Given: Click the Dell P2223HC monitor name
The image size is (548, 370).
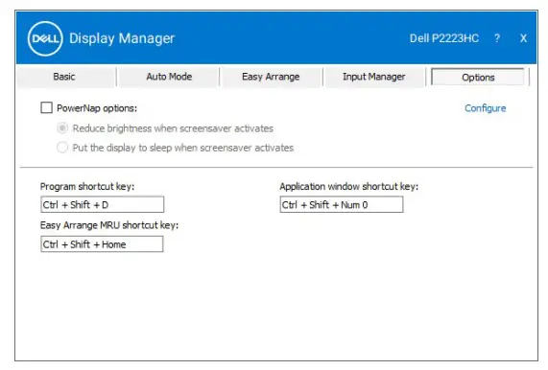Looking at the screenshot, I should tap(443, 38).
